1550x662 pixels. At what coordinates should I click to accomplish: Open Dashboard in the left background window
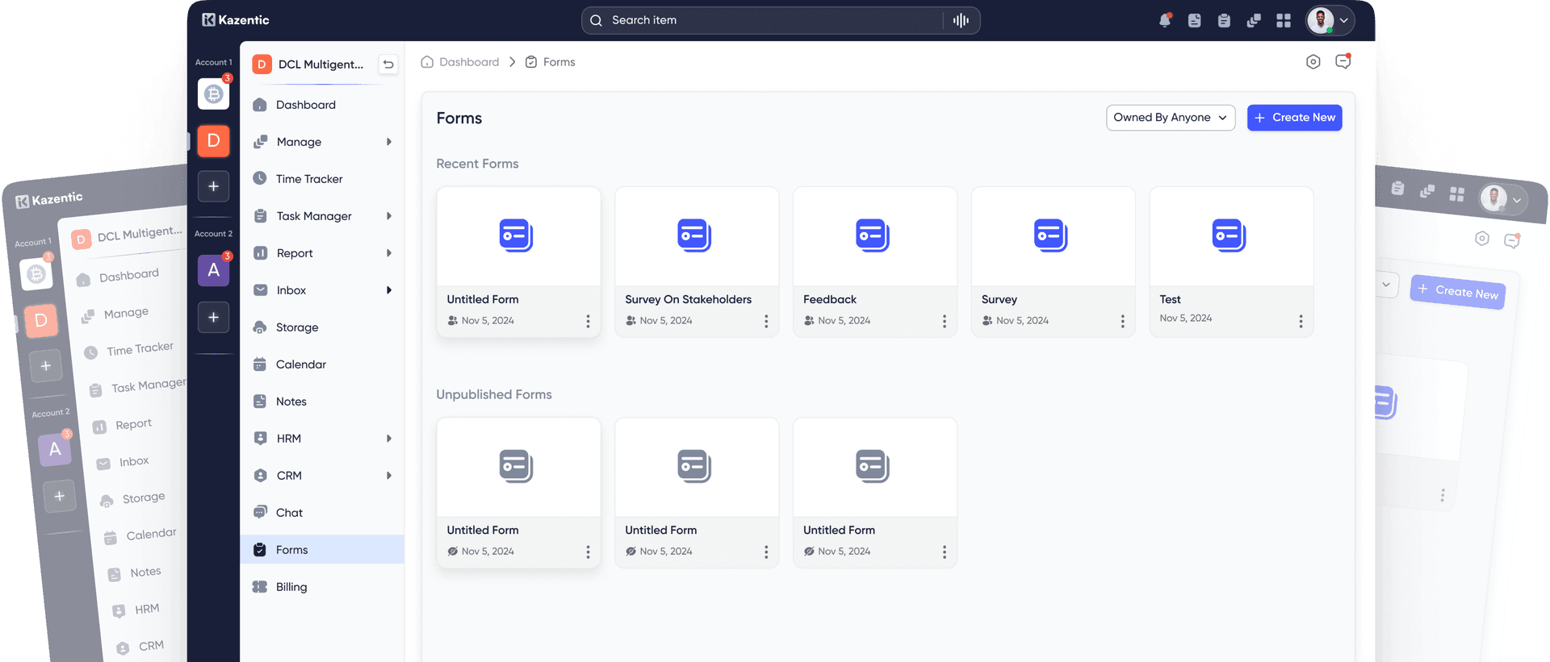129,276
